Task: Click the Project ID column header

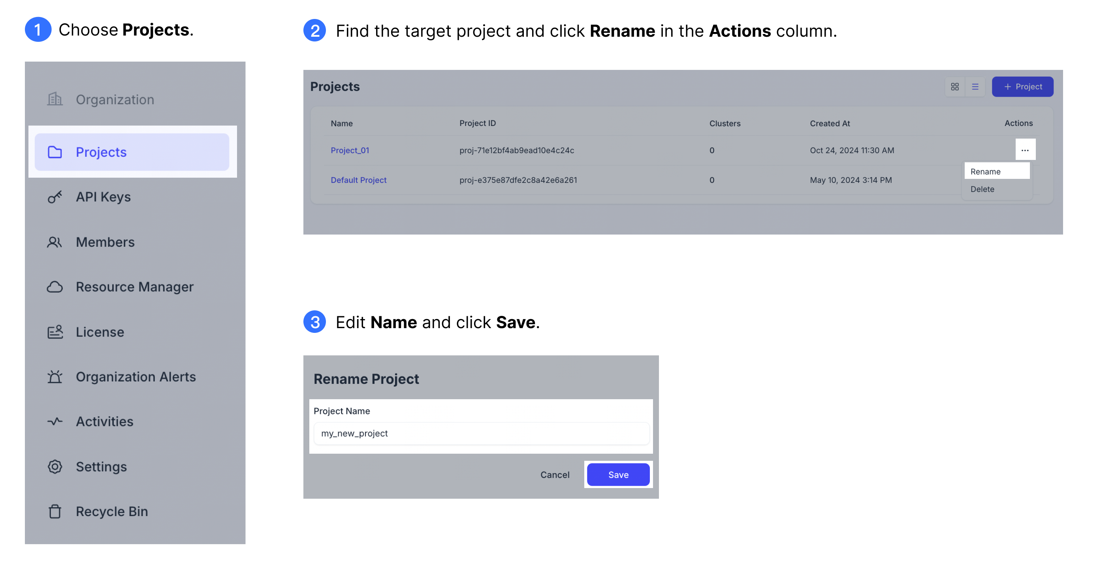Action: tap(477, 123)
